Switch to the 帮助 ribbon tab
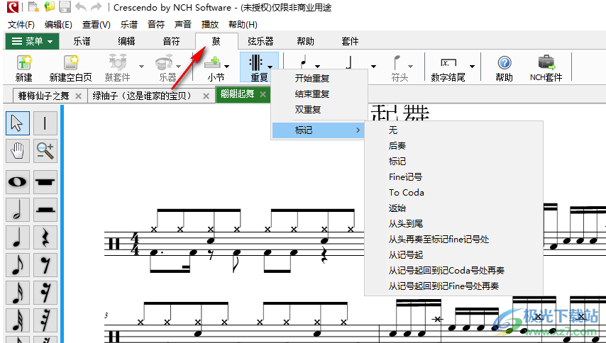This screenshot has height=343, width=606. (305, 41)
